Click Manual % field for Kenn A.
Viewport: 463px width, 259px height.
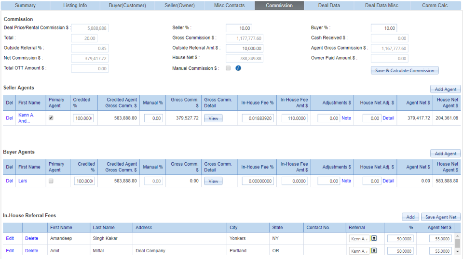(153, 118)
